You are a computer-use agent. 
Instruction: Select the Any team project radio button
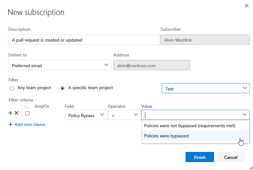click(x=12, y=88)
